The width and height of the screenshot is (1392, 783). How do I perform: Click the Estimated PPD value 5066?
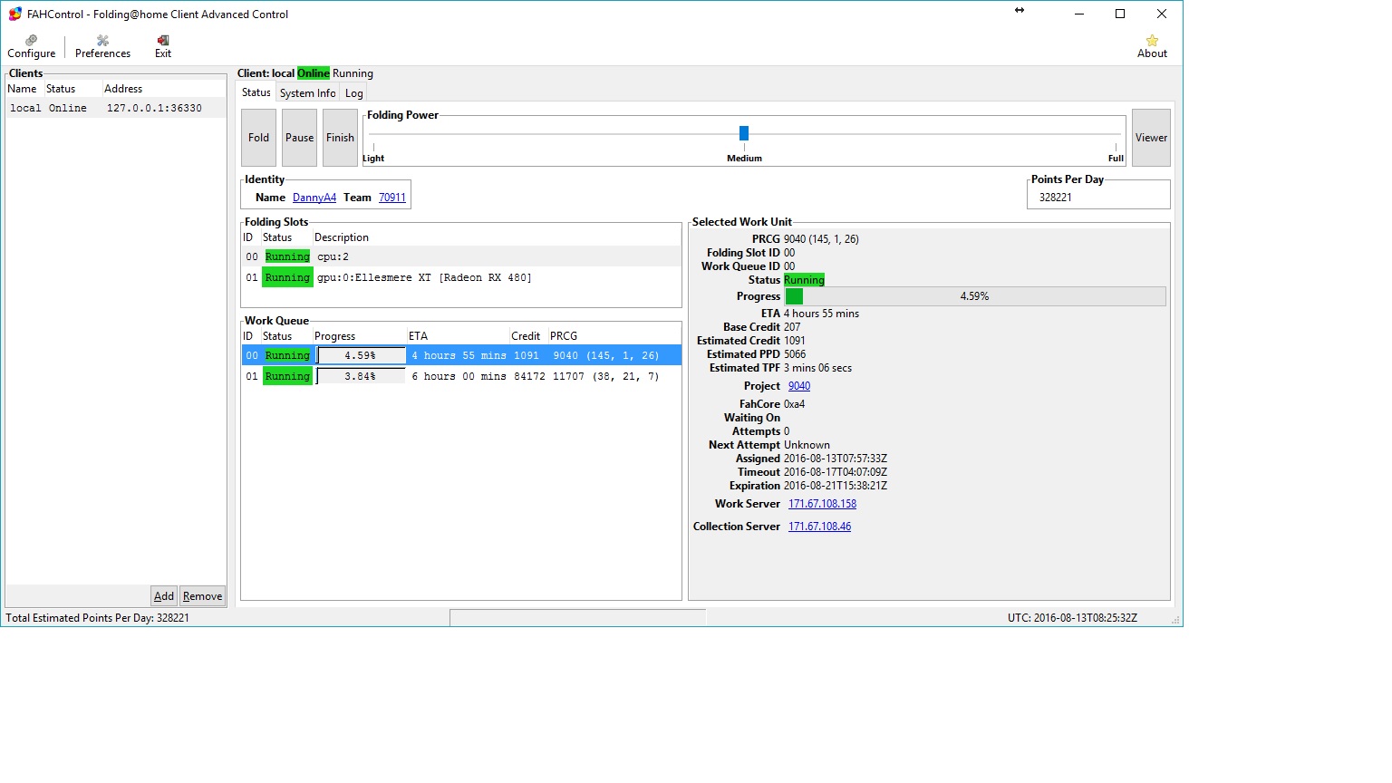(x=795, y=354)
